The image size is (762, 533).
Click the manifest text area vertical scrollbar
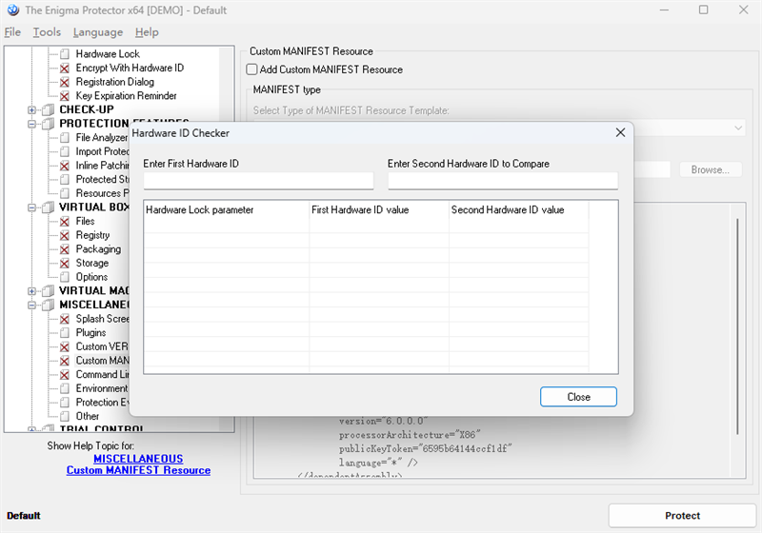click(x=737, y=326)
